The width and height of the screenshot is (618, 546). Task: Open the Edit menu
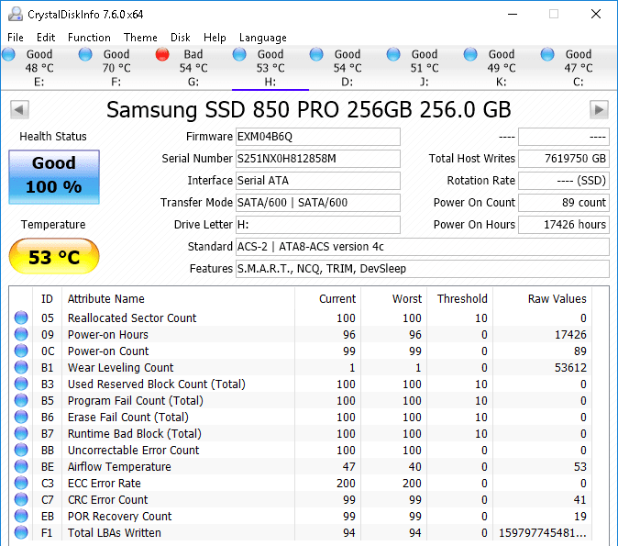coord(46,38)
